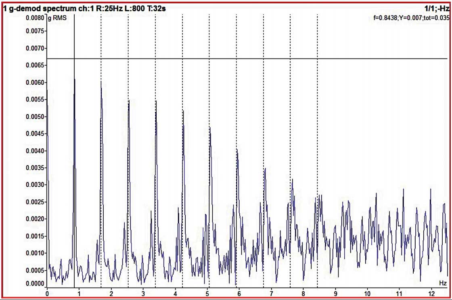Click the 12 tick label on x-axis

click(431, 293)
